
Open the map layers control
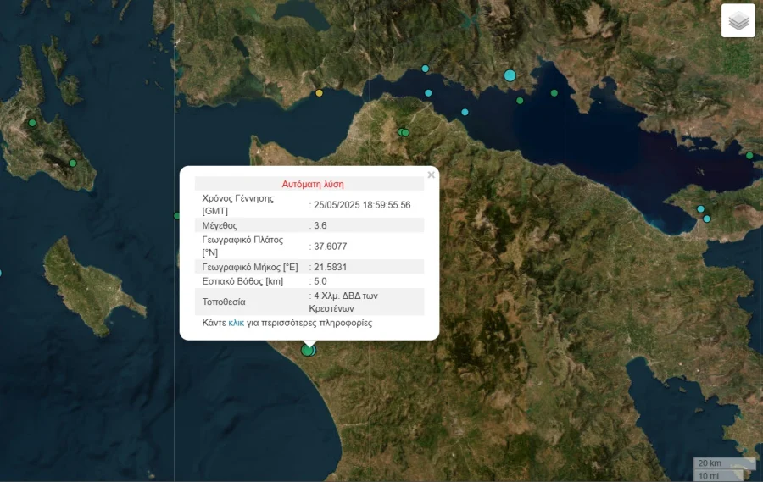coord(738,21)
